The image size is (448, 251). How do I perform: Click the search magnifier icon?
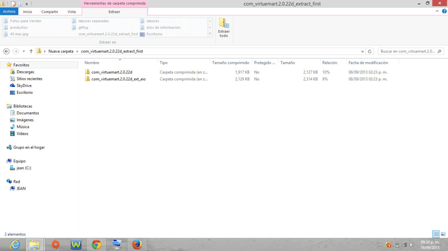pyautogui.click(x=439, y=51)
